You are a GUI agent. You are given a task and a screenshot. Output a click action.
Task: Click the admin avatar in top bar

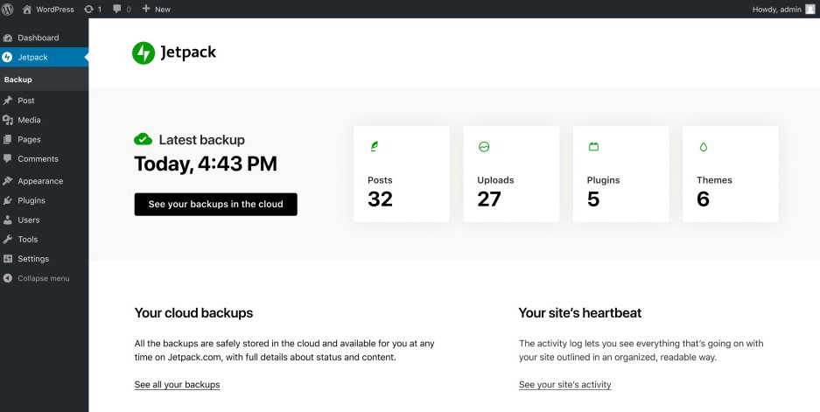(809, 9)
